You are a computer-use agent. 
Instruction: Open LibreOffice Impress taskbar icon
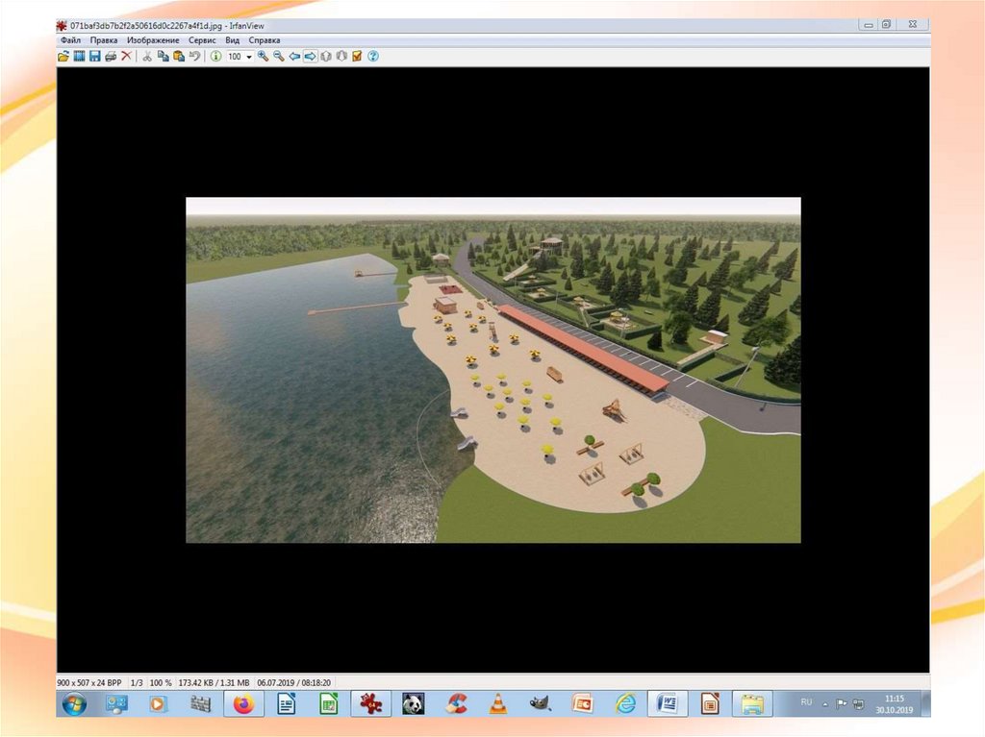710,704
